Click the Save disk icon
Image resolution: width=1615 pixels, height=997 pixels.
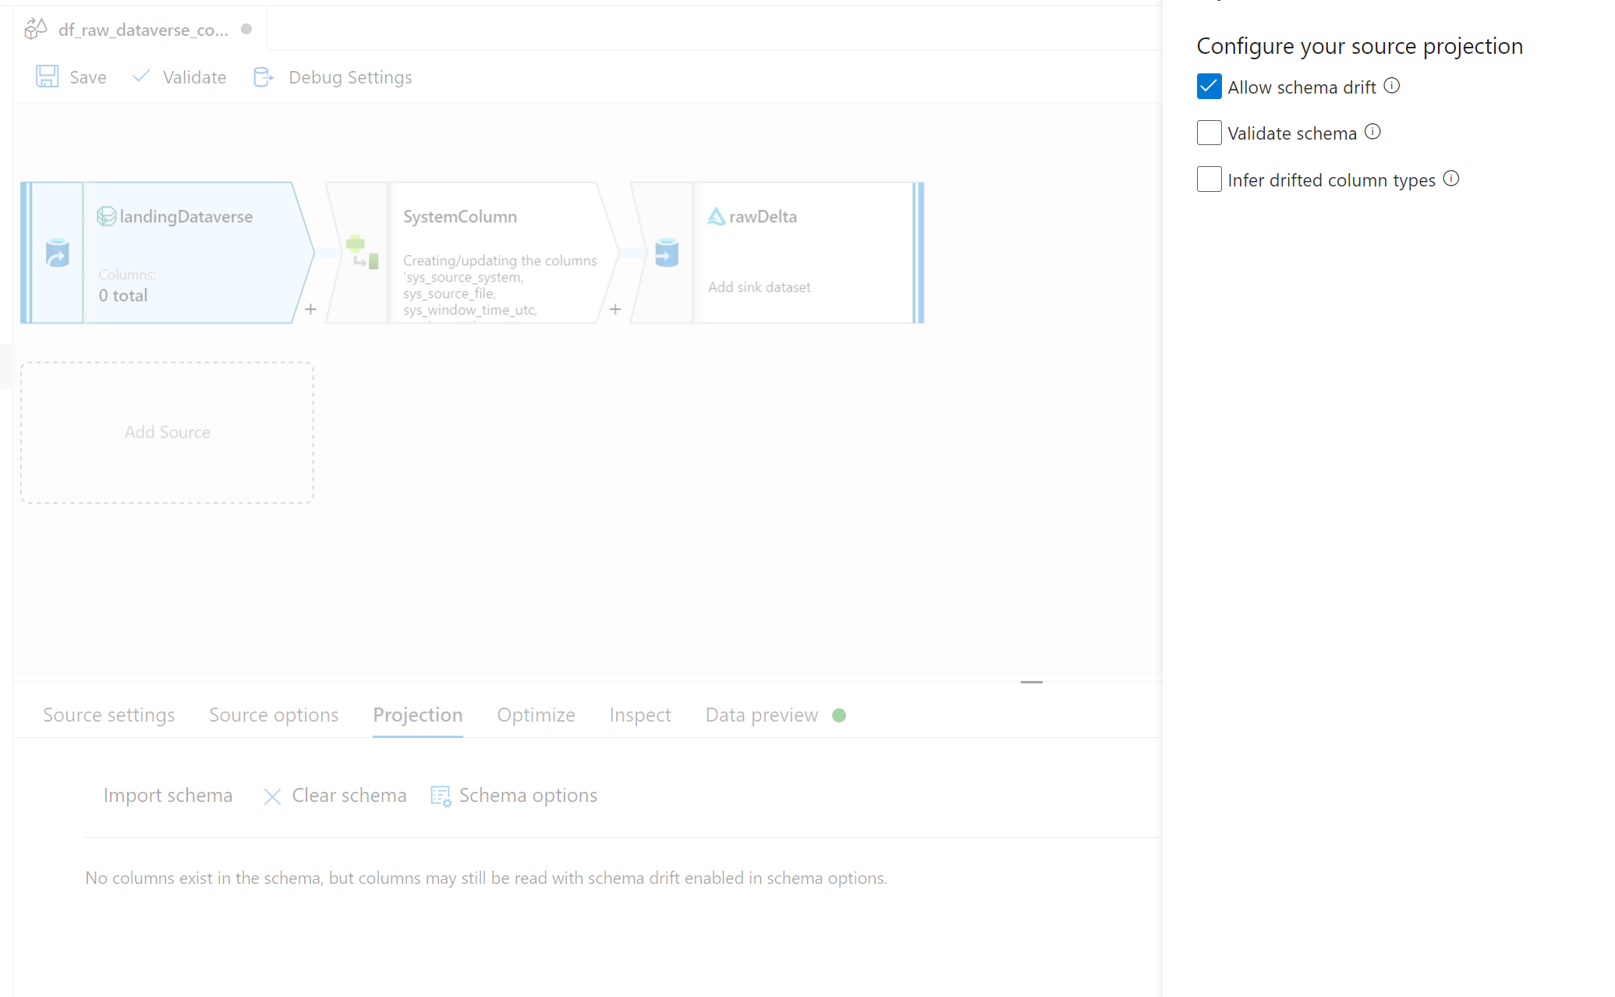pyautogui.click(x=47, y=76)
